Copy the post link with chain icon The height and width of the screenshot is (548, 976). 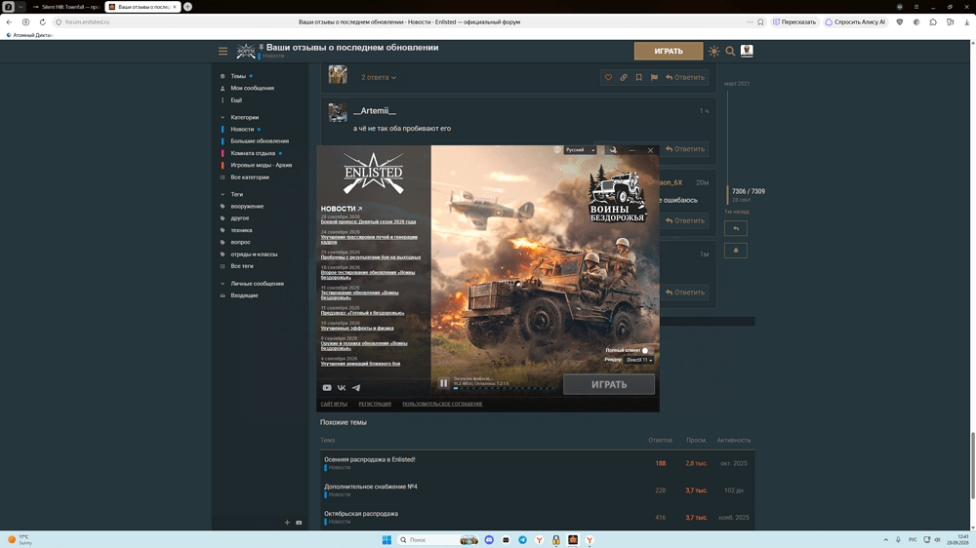point(624,77)
